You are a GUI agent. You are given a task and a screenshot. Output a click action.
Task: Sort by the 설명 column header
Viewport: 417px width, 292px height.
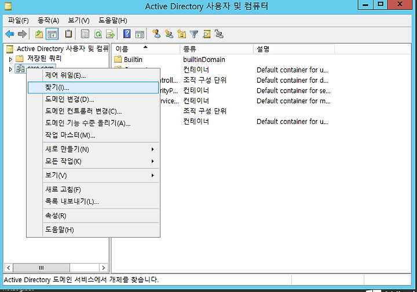click(294, 49)
